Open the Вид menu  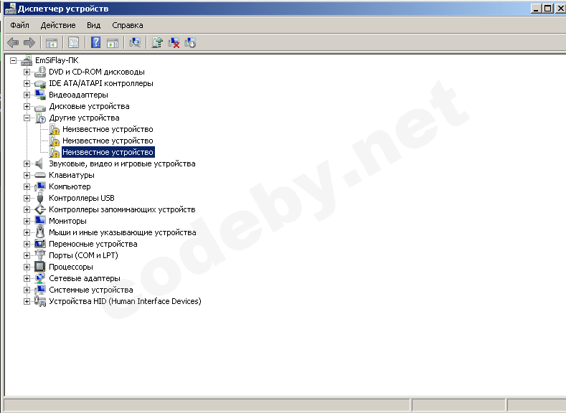point(93,25)
